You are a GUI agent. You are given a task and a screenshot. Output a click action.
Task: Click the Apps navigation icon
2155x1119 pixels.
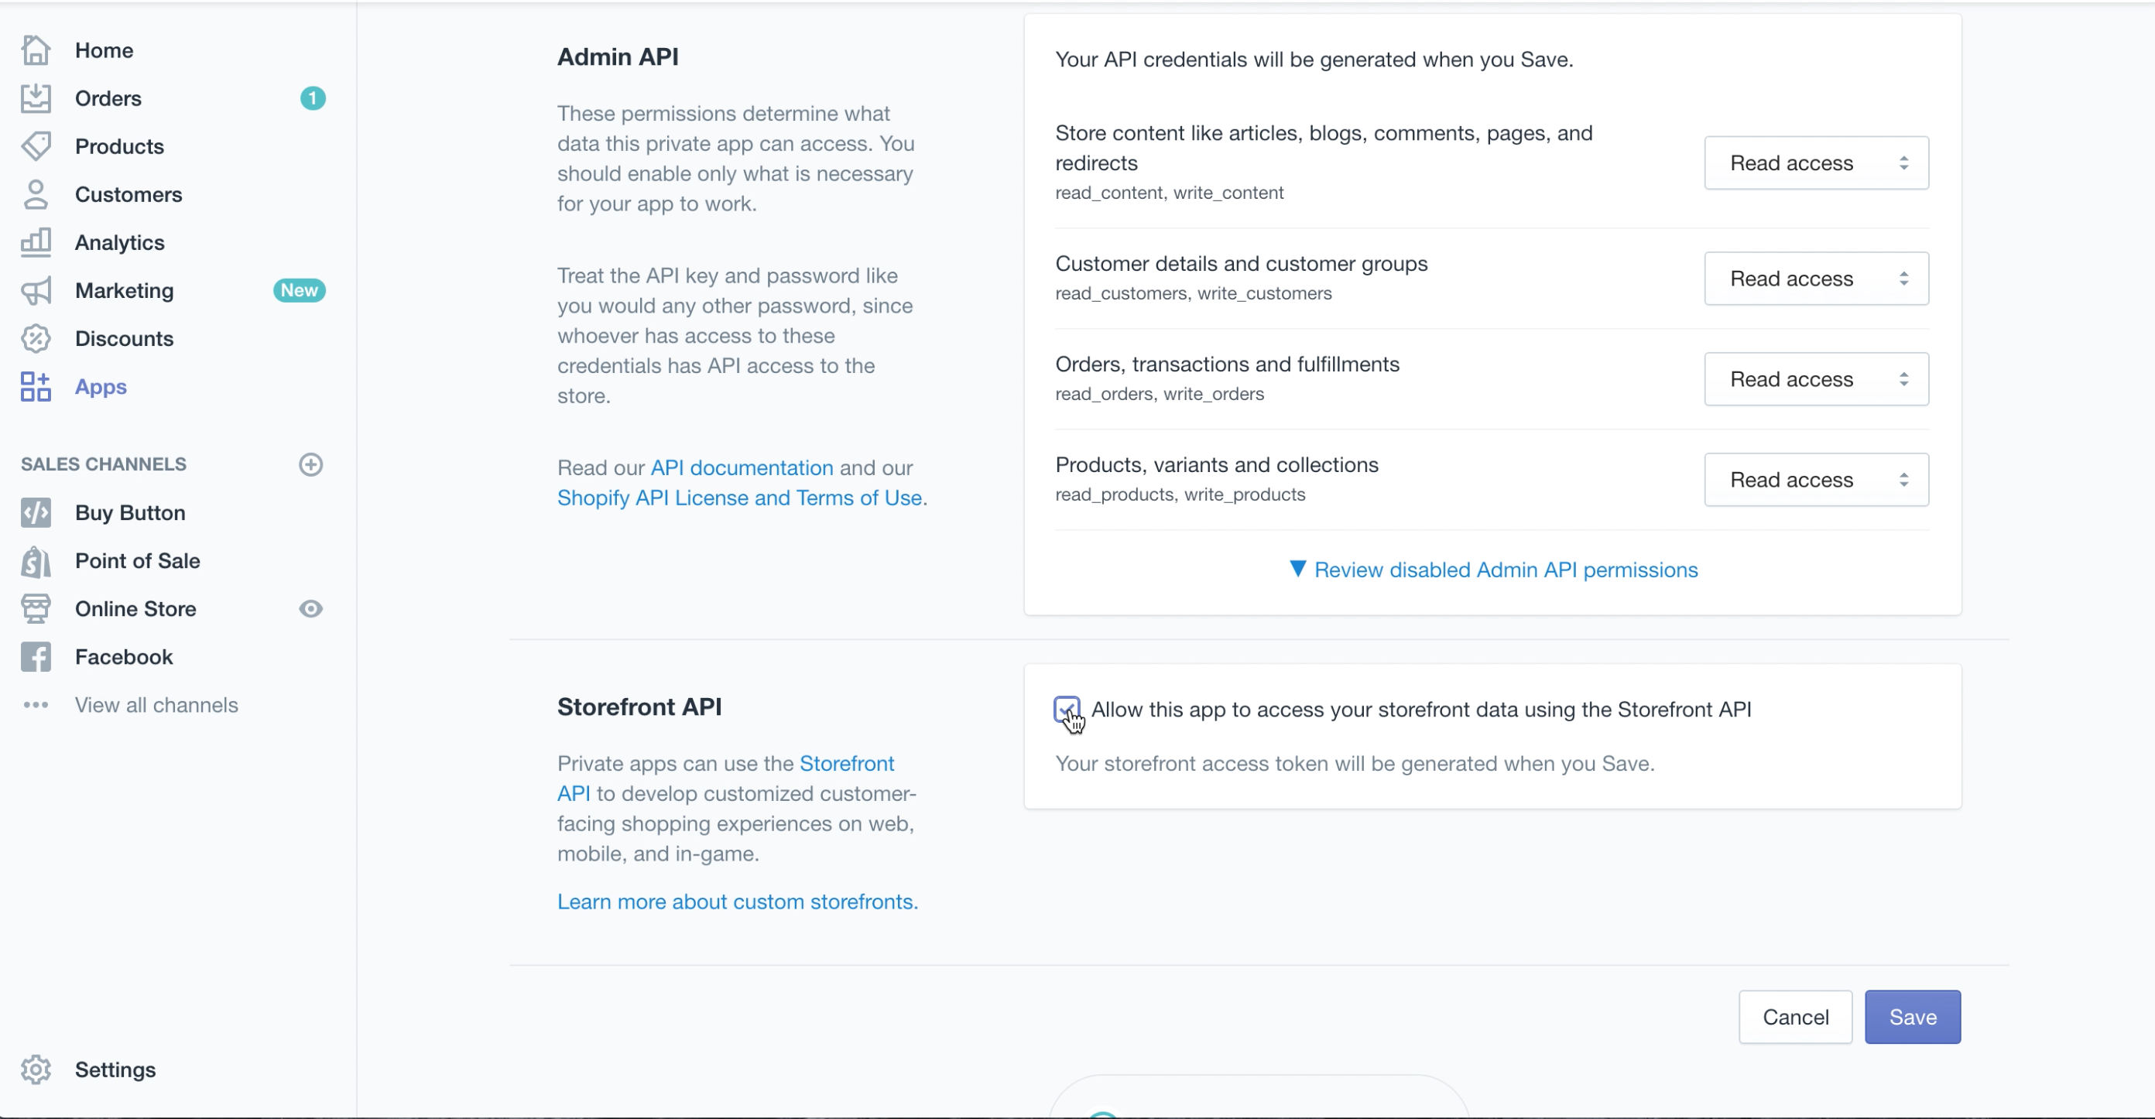click(36, 386)
